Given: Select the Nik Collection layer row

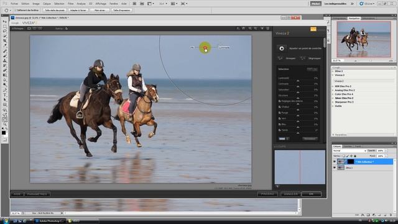Looking at the screenshot, I should 365,162.
